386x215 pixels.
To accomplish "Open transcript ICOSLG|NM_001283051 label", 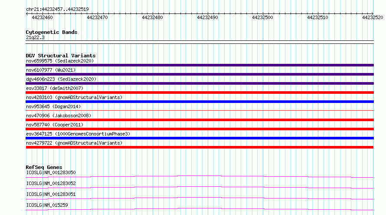I will 51,194.
